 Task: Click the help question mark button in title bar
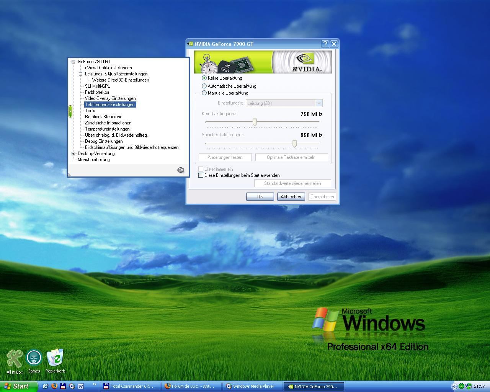(x=325, y=44)
